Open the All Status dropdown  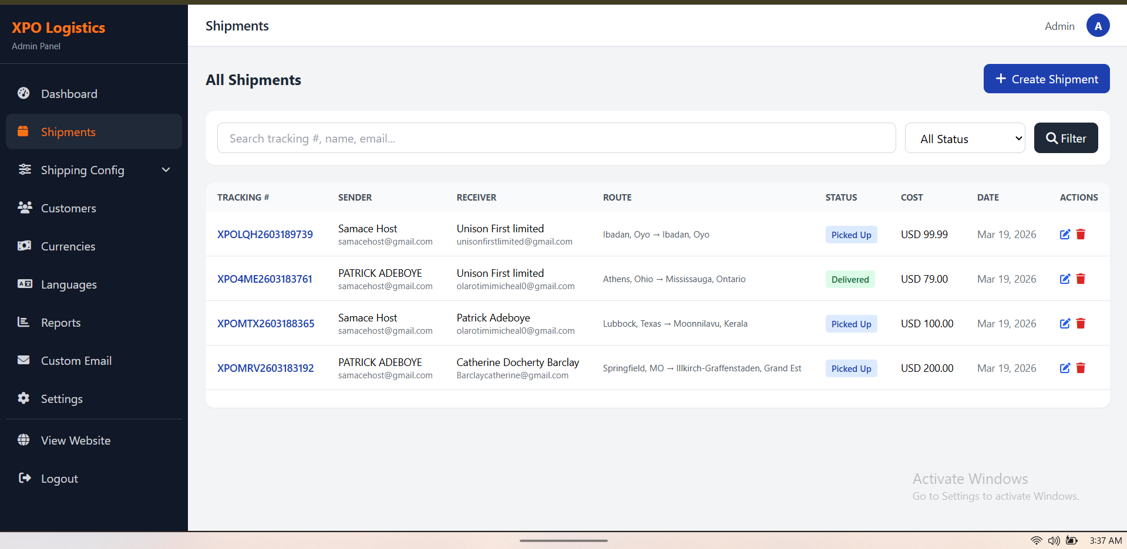pyautogui.click(x=965, y=138)
